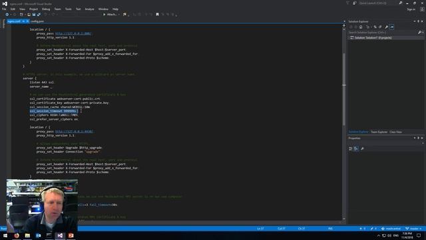Close the nginx.conf editor tab
Image resolution: width=426 pixels, height=240 pixels.
click(x=27, y=21)
